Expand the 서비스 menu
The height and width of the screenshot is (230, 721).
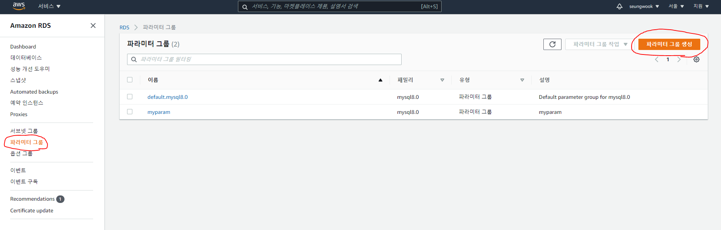coord(49,6)
